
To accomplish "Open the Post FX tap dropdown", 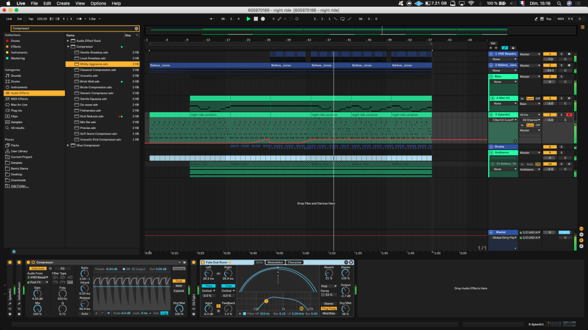I will pyautogui.click(x=37, y=282).
